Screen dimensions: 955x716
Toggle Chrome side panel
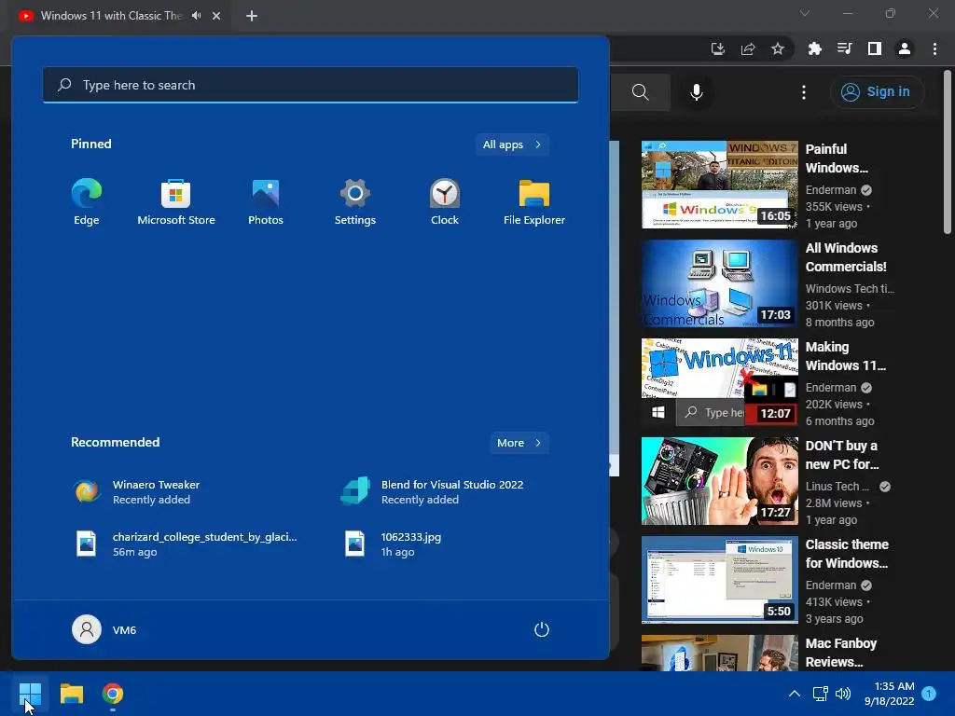pos(874,48)
